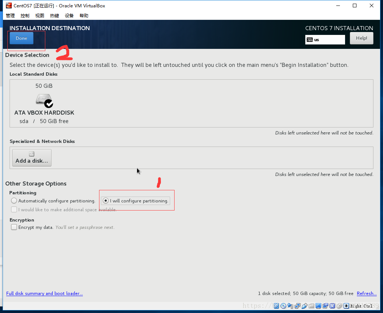
Task: Click the keyboard capture arrow icon
Action: [x=347, y=306]
